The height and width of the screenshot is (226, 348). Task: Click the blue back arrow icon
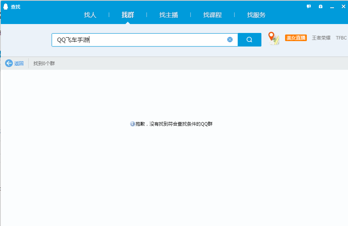click(x=9, y=63)
